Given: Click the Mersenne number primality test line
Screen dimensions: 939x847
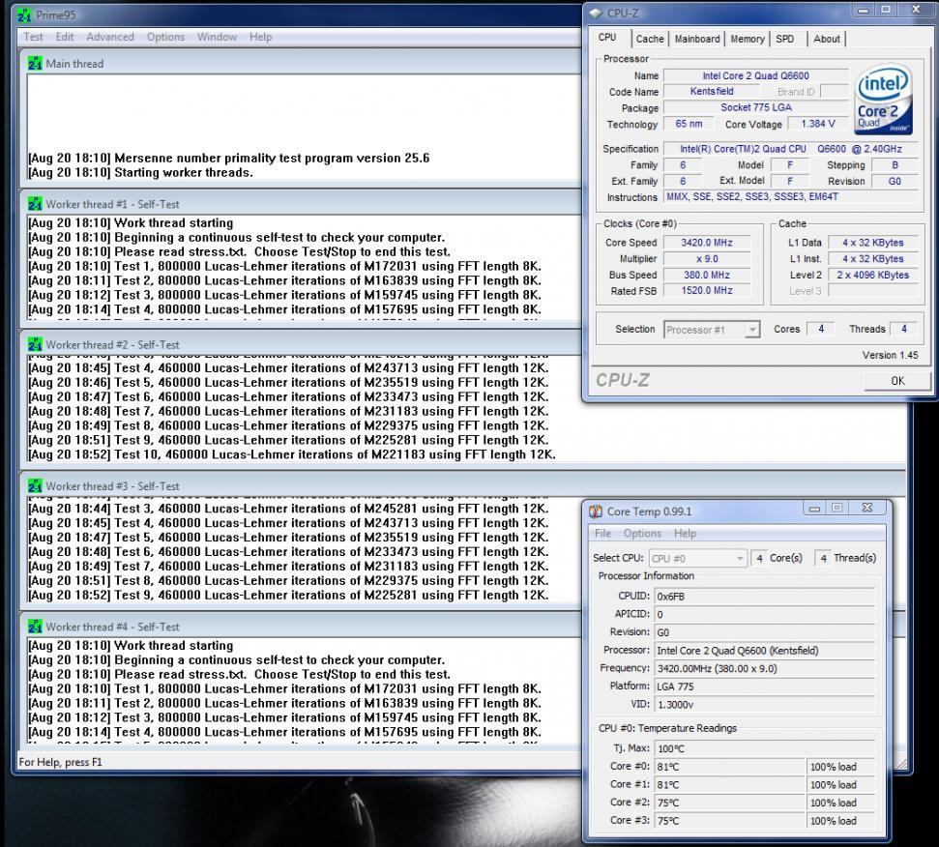Looking at the screenshot, I should (x=229, y=158).
